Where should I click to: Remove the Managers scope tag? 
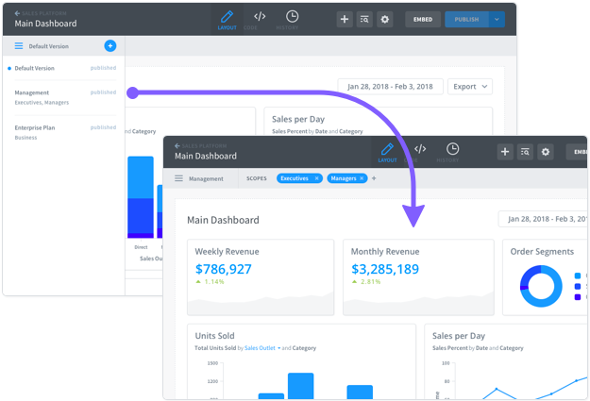(x=362, y=178)
